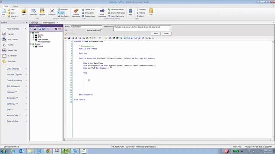The image size is (275, 154).
Task: Open Chrome from the Windows taskbar
Action: (48, 151)
